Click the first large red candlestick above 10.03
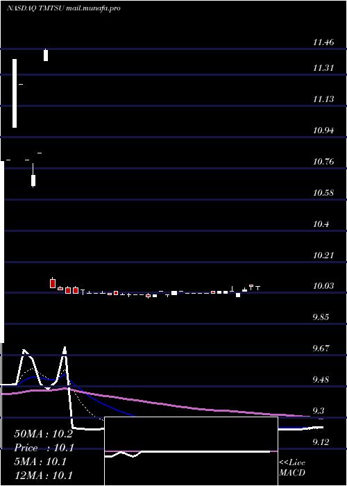Screen dimensions: 347x486 coord(53,283)
